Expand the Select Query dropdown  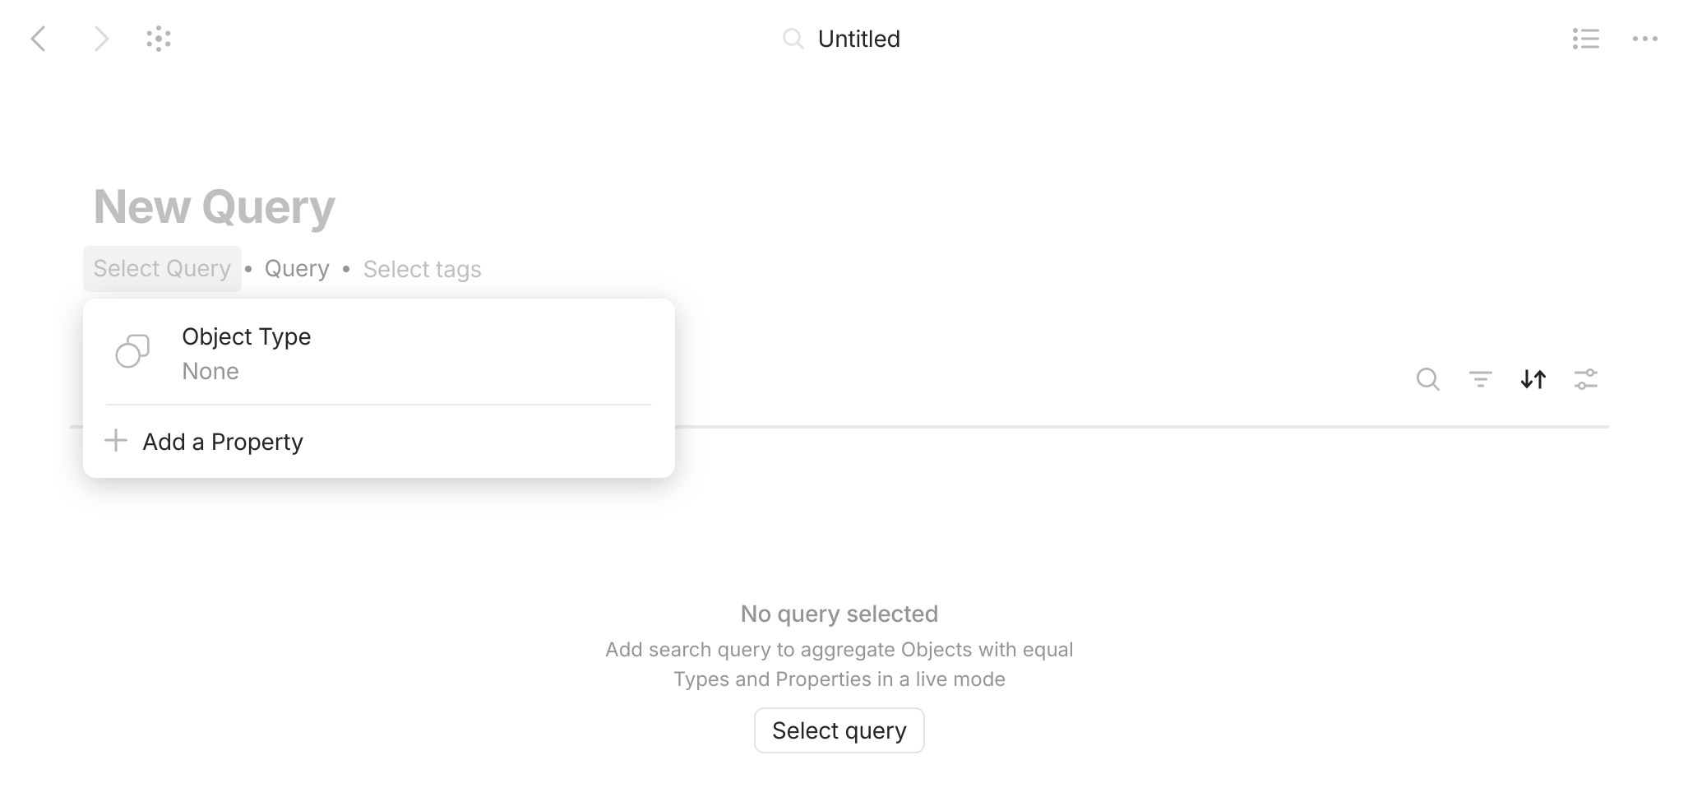click(162, 269)
